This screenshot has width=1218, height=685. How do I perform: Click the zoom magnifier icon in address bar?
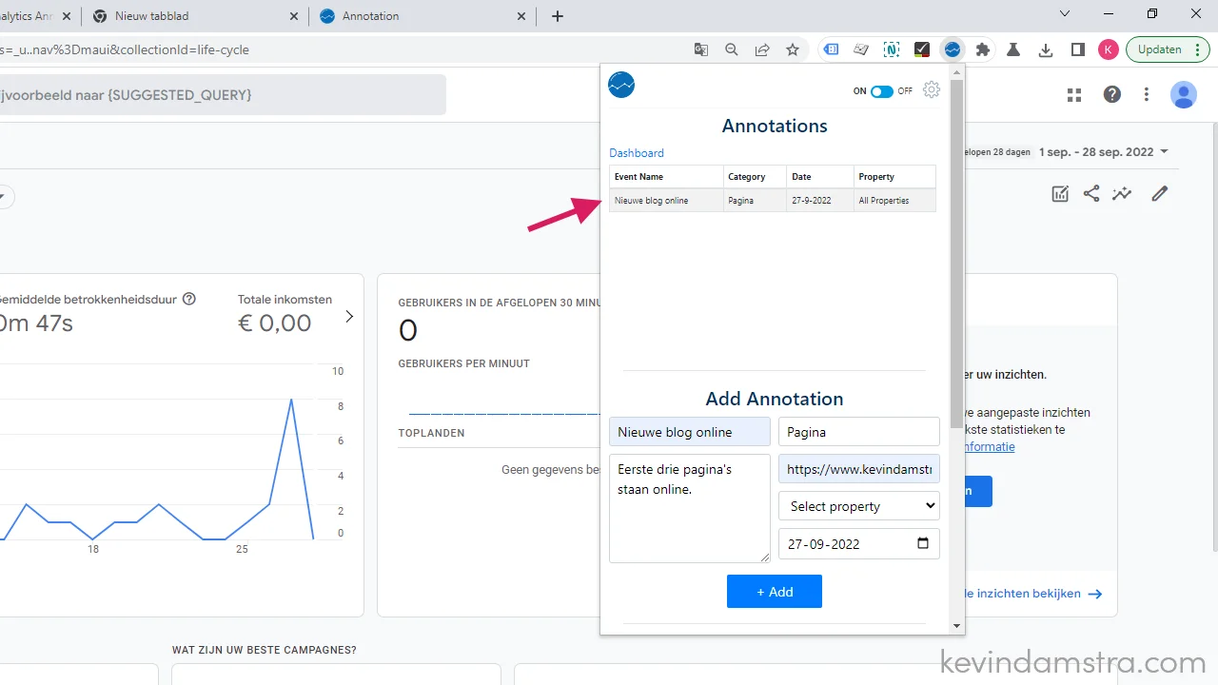[732, 49]
